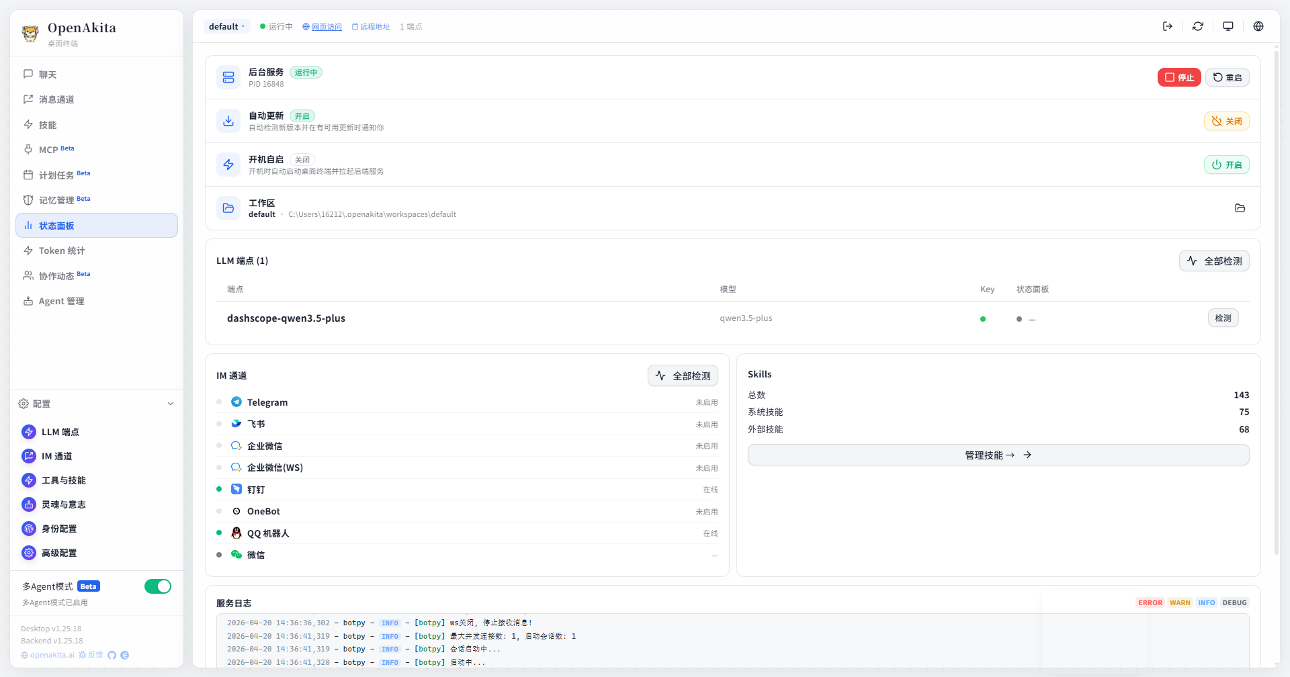The image size is (1290, 677).
Task: Click 检测 for dashscope-qwen3.5-plus
Action: pos(1223,318)
